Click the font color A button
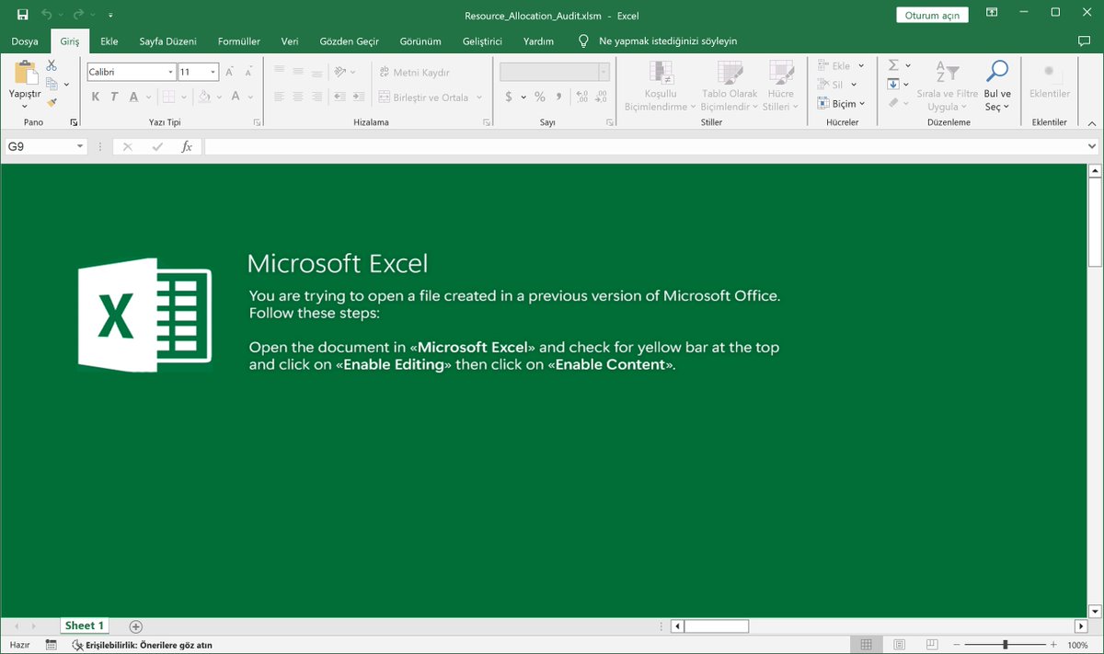Screen dimensions: 1104x654 (x=236, y=97)
